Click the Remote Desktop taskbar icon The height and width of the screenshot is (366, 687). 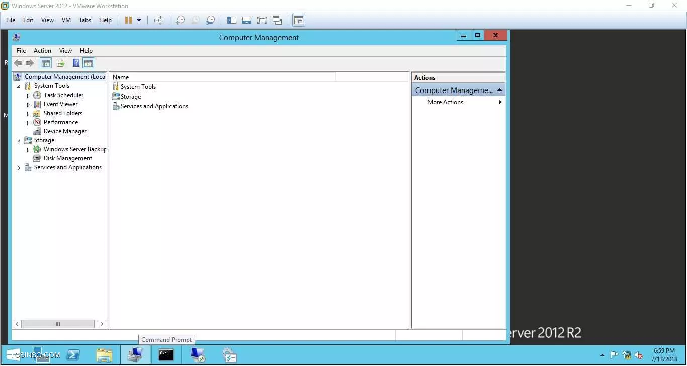coord(198,355)
